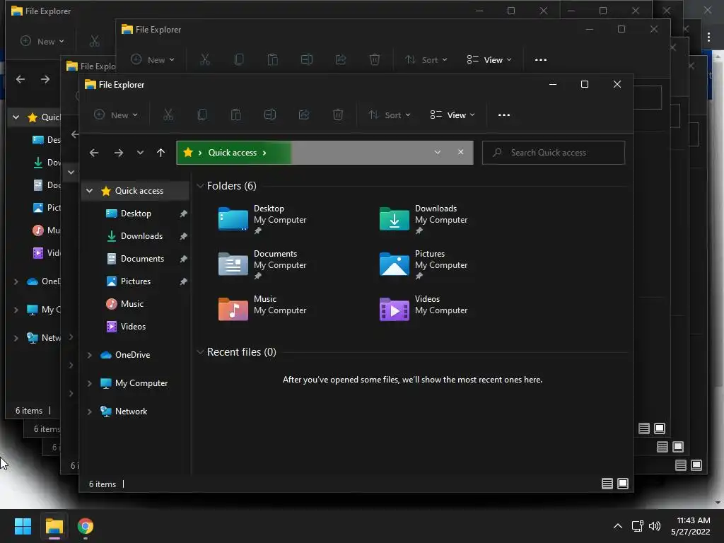Open the New dropdown in second File Explorer window
Viewport: 724px width, 543px height.
(x=153, y=59)
